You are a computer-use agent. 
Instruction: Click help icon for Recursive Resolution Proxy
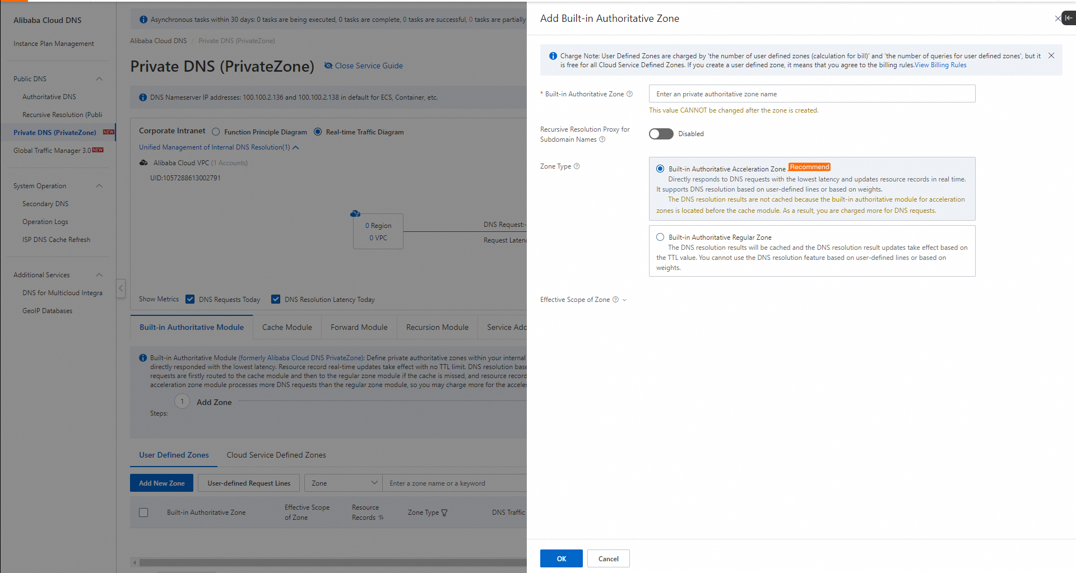(x=602, y=139)
